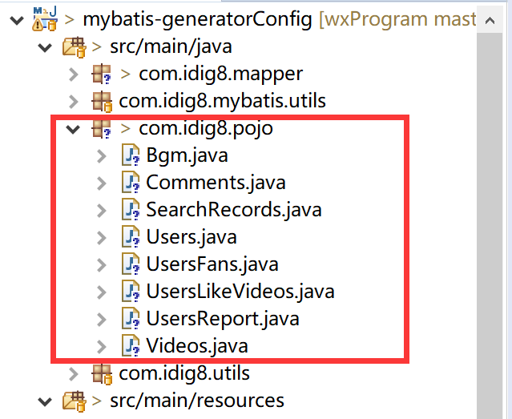The width and height of the screenshot is (512, 419).
Task: Select UsersLikeVideos.java file
Action: click(x=240, y=292)
